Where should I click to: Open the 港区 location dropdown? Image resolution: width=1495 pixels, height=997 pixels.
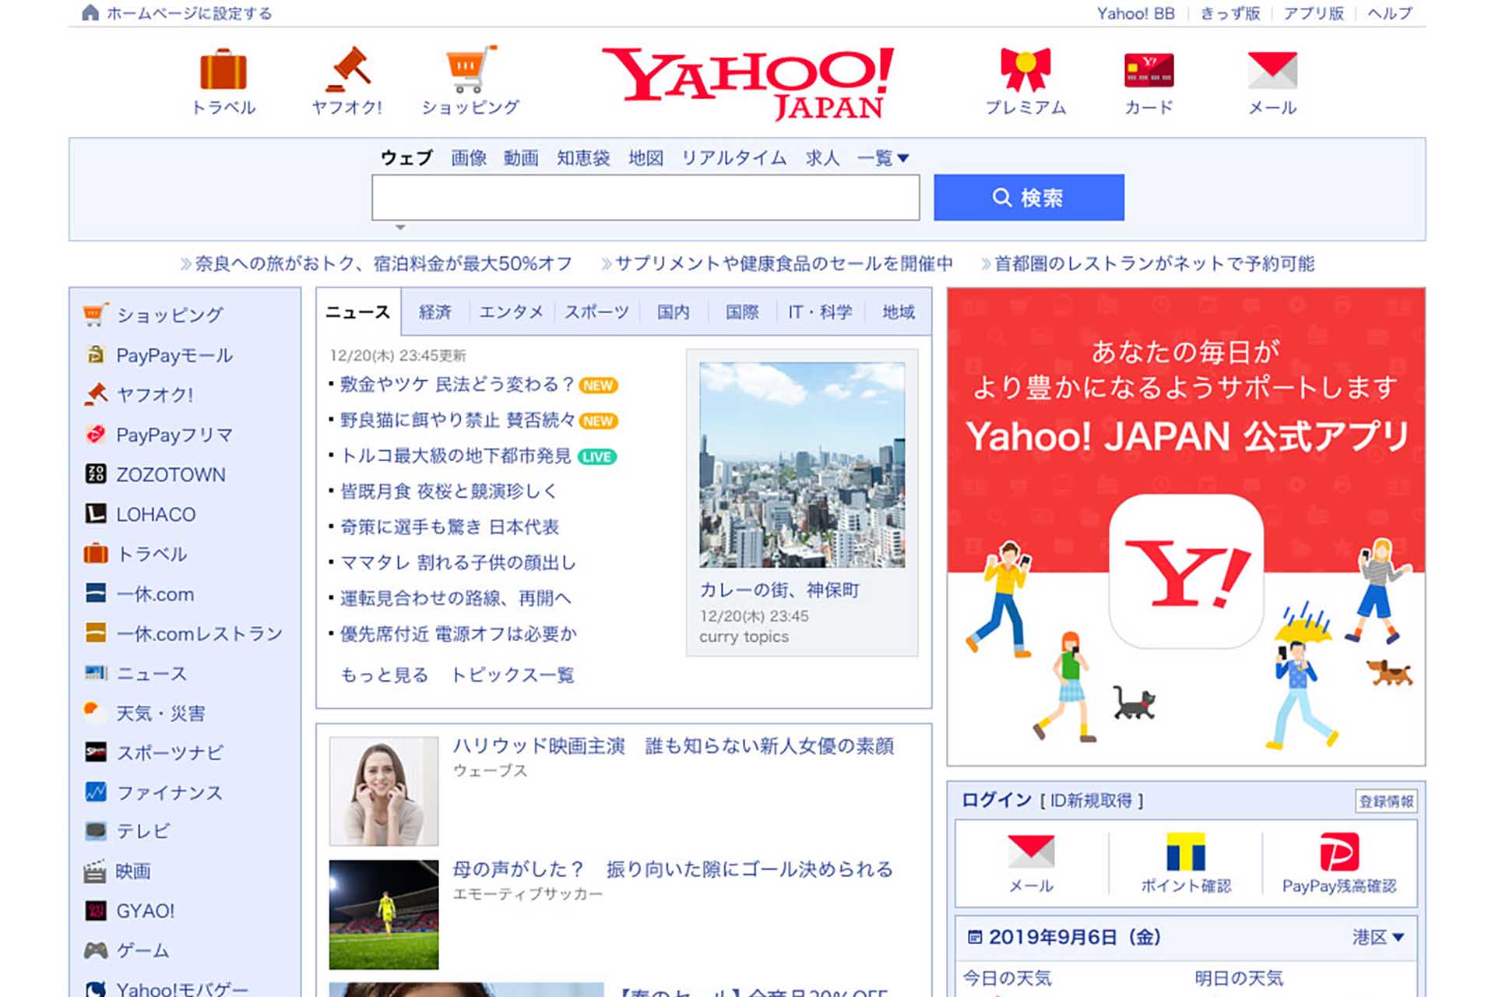(1378, 937)
